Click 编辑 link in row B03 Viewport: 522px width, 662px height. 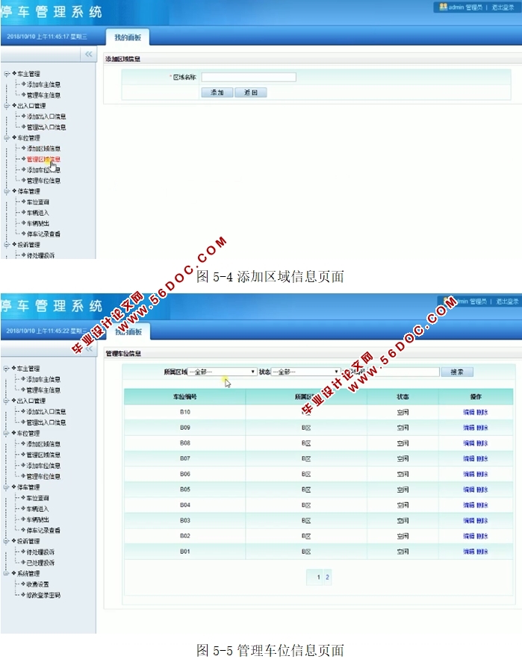pos(469,520)
